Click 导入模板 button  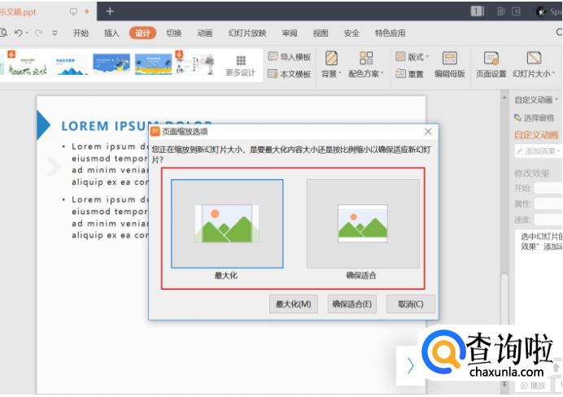pos(290,57)
